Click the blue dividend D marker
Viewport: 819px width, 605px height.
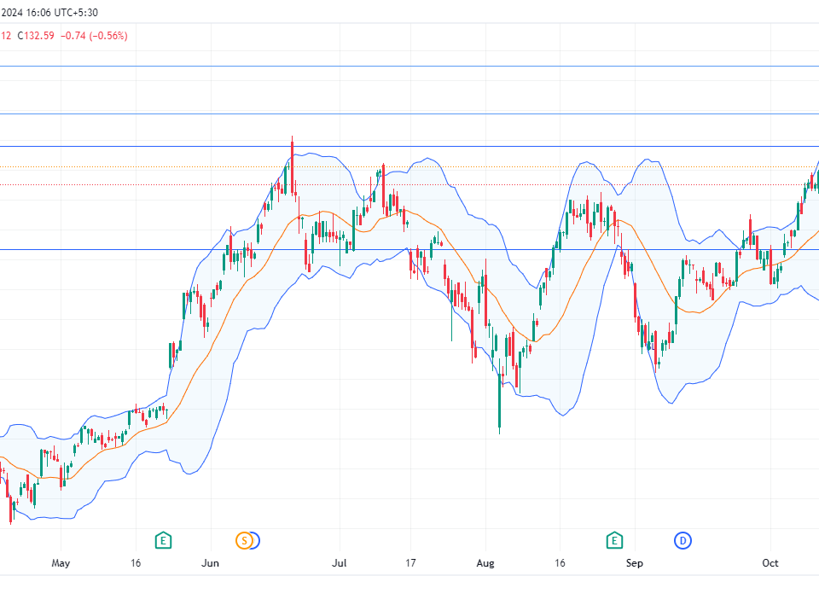682,540
